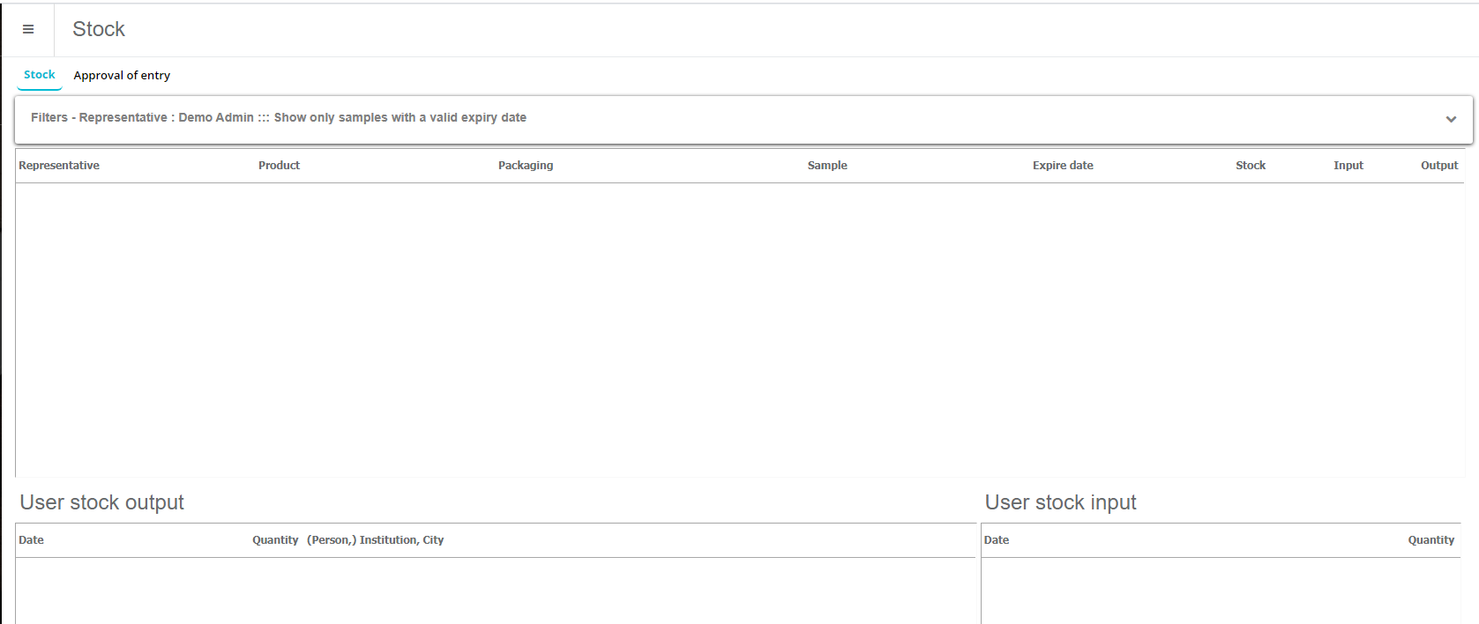Click Date header under User stock output

32,540
